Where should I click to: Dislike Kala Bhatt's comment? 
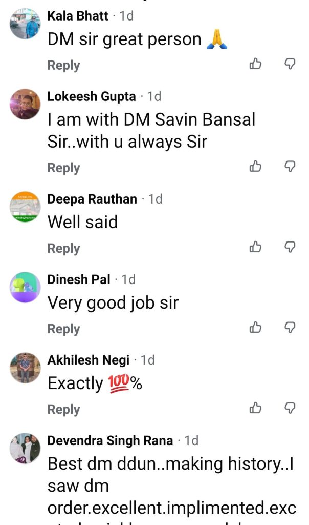[x=290, y=63]
